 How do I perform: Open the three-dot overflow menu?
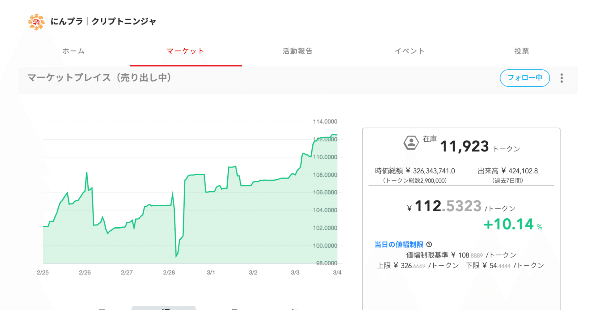click(561, 78)
